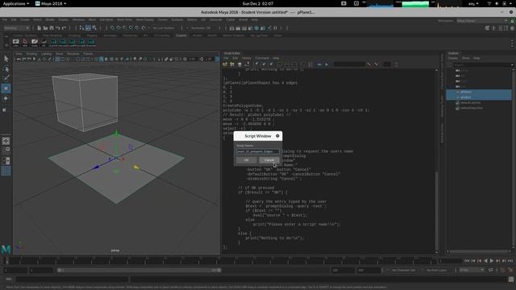Screen dimensions: 516x290
Task: Click the Script Name input field
Action: [258, 151]
